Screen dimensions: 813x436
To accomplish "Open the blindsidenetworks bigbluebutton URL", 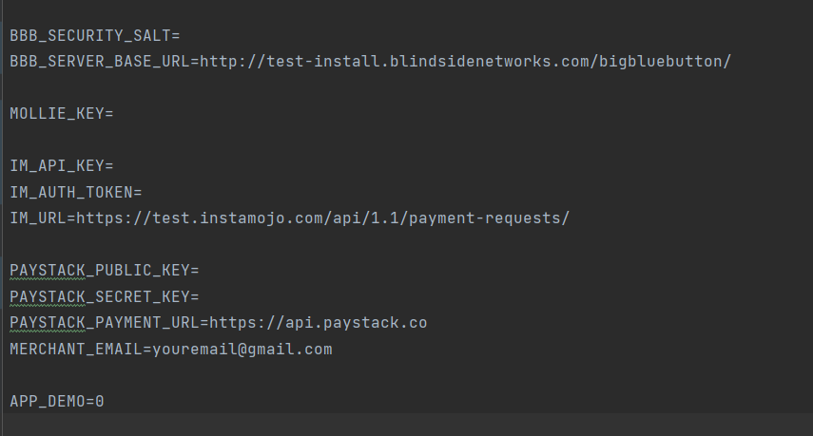I will [466, 62].
